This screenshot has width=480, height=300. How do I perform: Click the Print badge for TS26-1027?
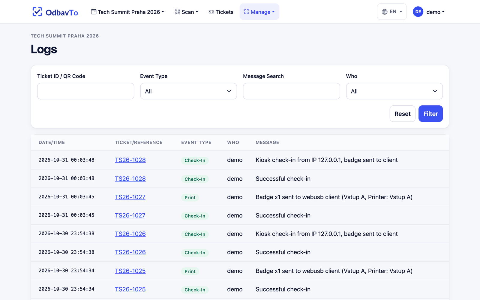190,197
